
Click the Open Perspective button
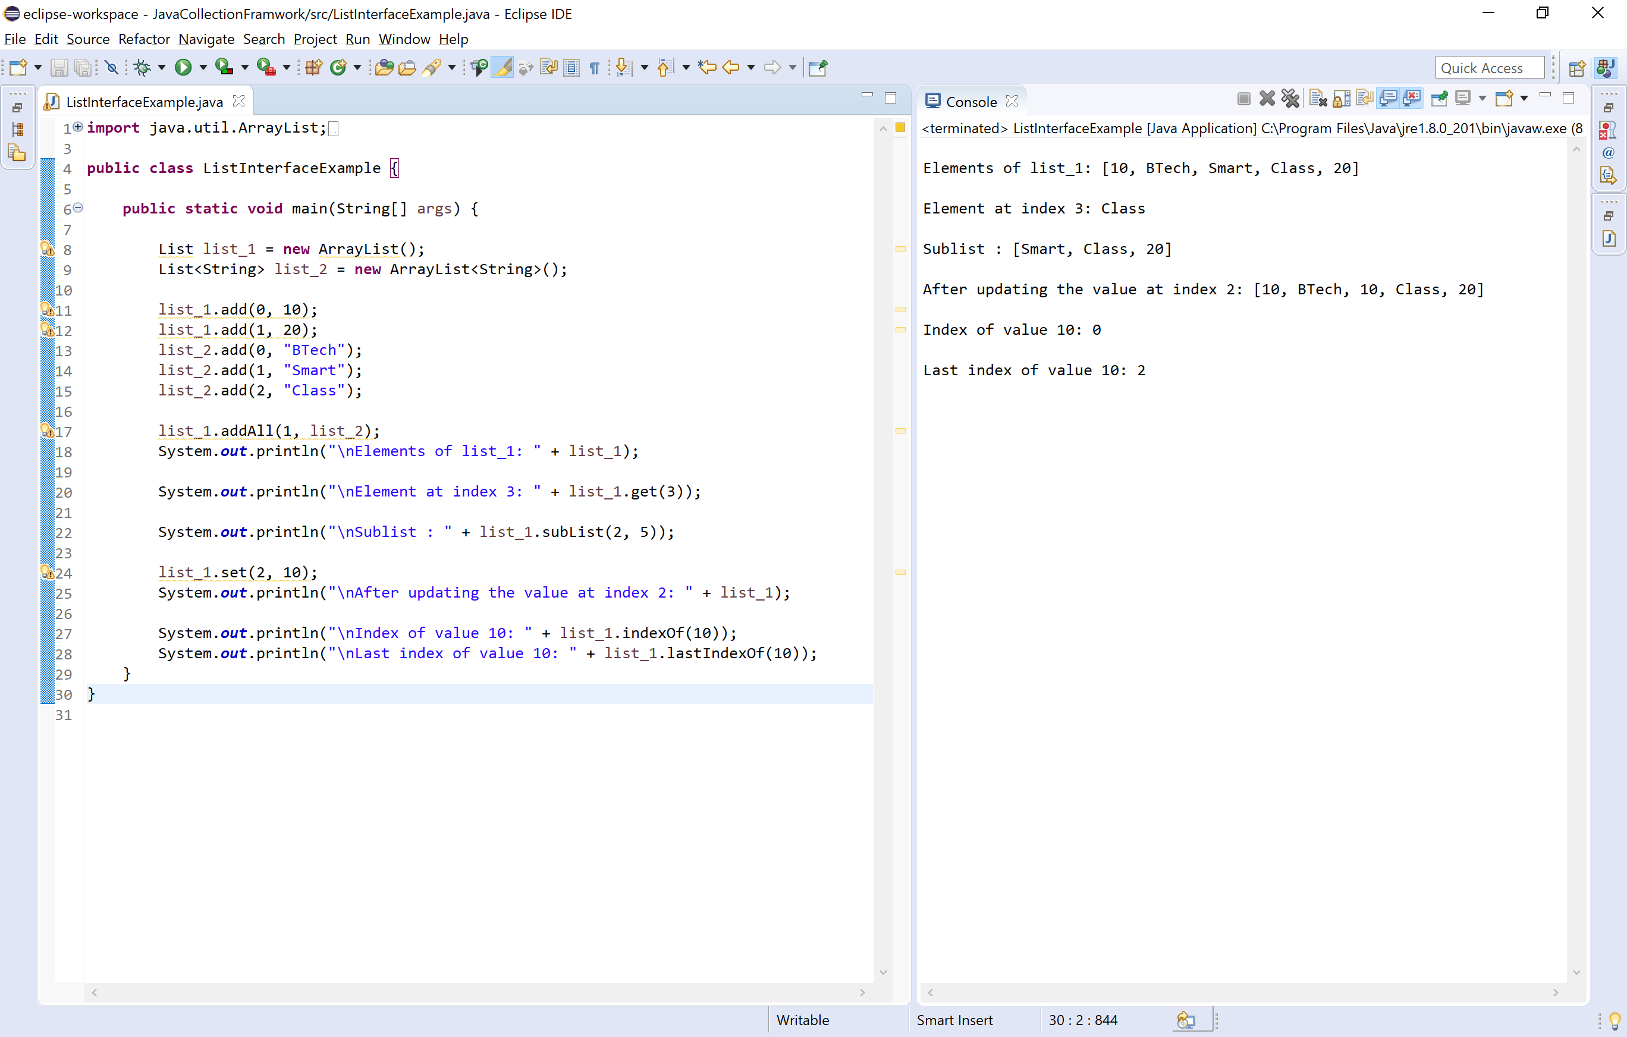1577,68
